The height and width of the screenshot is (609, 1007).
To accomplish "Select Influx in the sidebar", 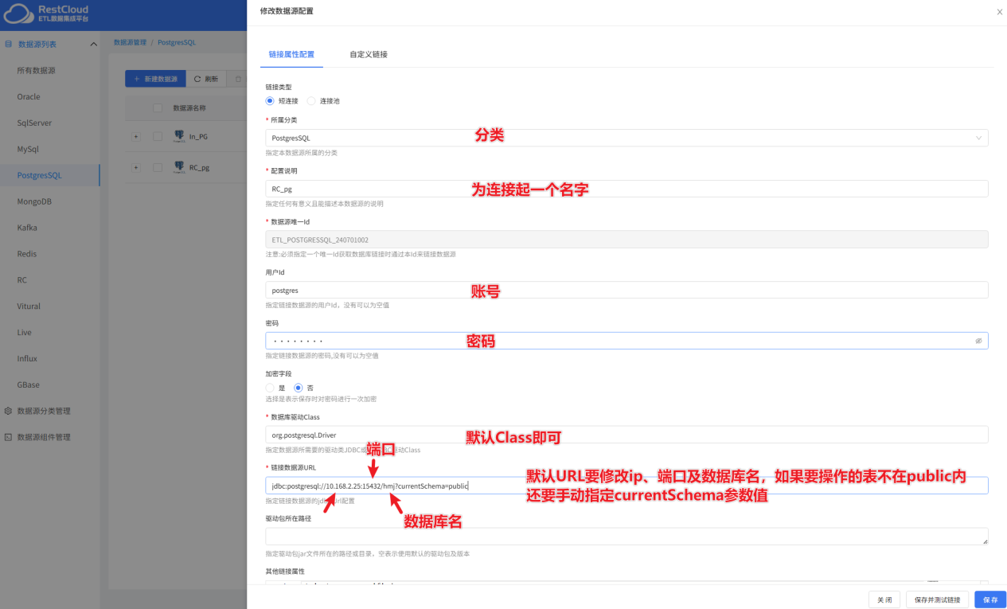I will click(x=27, y=359).
